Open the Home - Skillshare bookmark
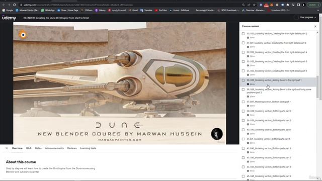Screen dimensions: 322x181 (179, 10)
